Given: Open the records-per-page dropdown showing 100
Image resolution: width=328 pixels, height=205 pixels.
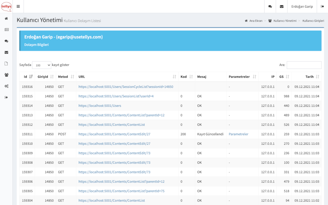Looking at the screenshot, I should (42, 65).
